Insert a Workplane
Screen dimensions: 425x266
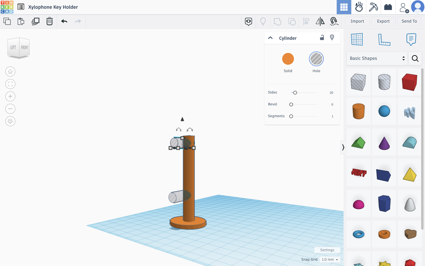357,39
